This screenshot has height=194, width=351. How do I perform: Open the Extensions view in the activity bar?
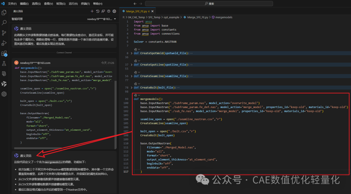[x=4, y=54]
